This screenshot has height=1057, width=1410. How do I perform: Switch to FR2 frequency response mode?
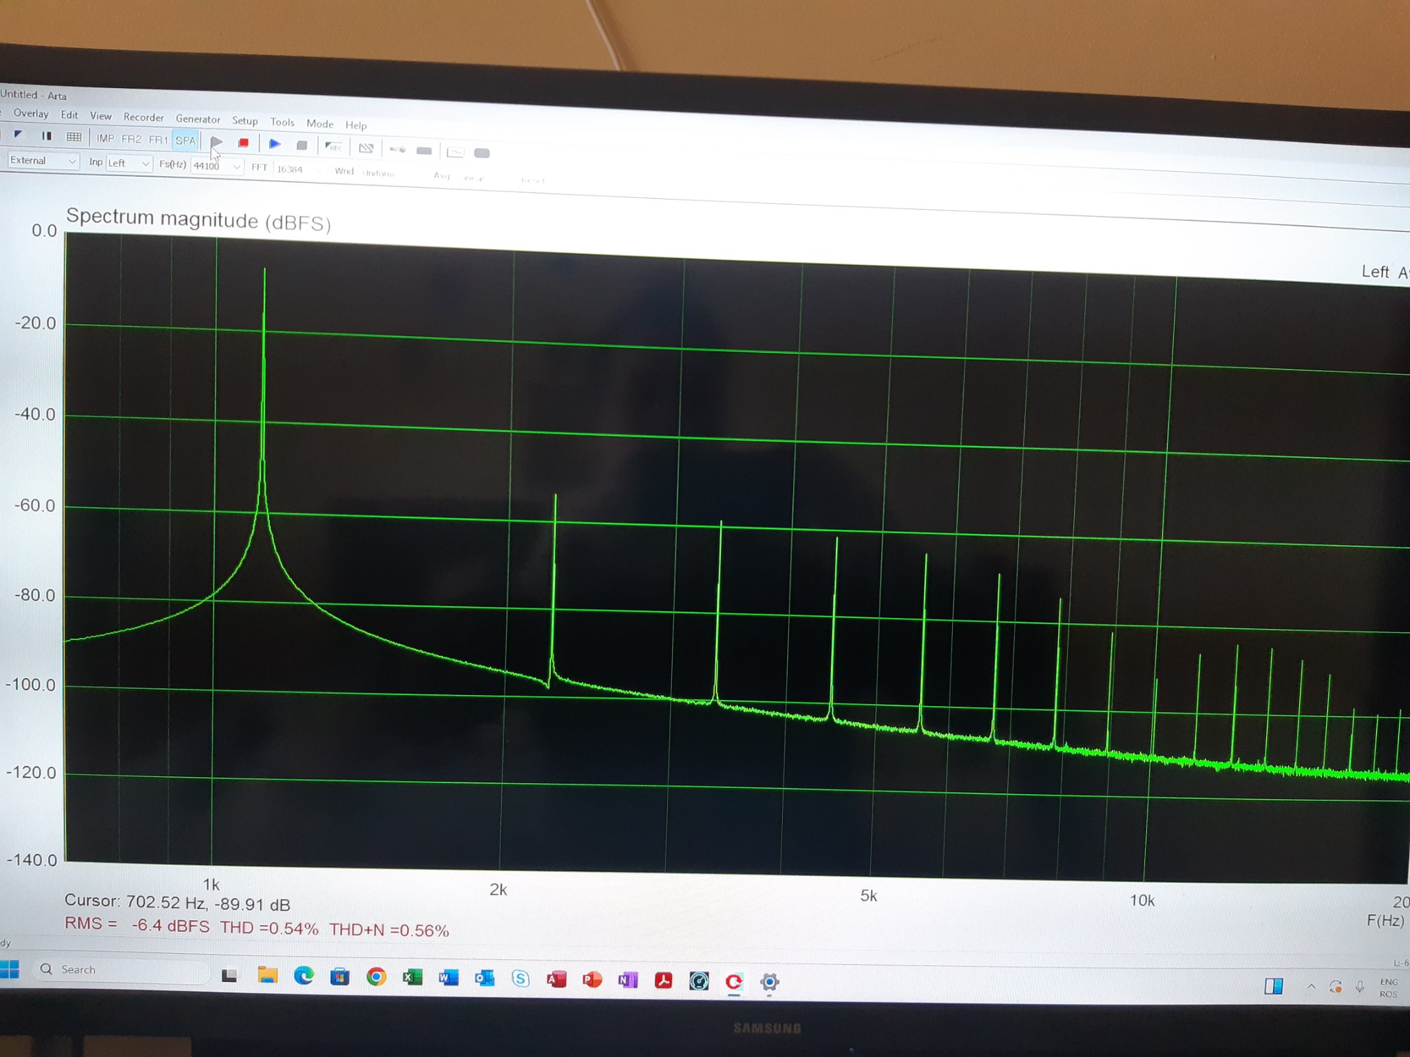(x=131, y=139)
